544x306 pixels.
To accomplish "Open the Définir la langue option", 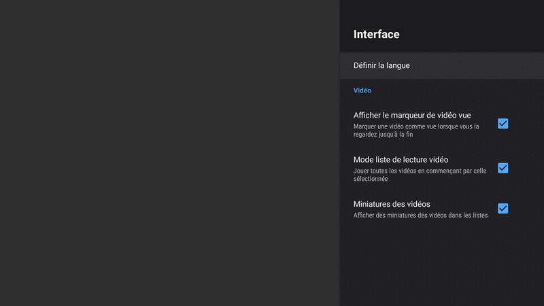I will click(381, 65).
